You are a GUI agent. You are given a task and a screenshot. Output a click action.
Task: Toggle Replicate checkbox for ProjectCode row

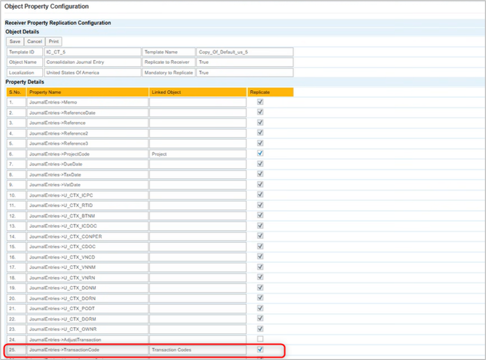click(260, 154)
